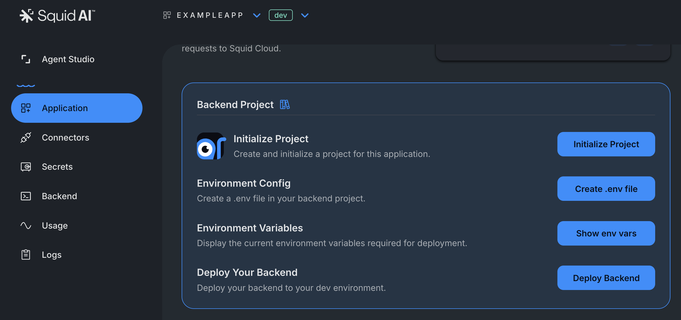Viewport: 681px width, 320px height.
Task: Expand the EXAMPLEAPP application dropdown
Action: point(256,16)
